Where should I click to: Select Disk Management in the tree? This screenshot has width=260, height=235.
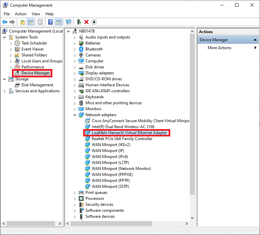pos(37,85)
